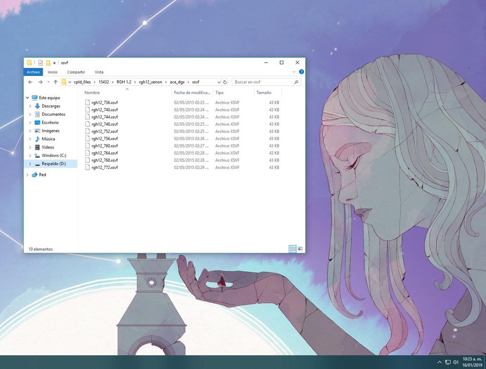The image size is (486, 369).
Task: Click the Properties quick access icon
Action: click(40, 63)
